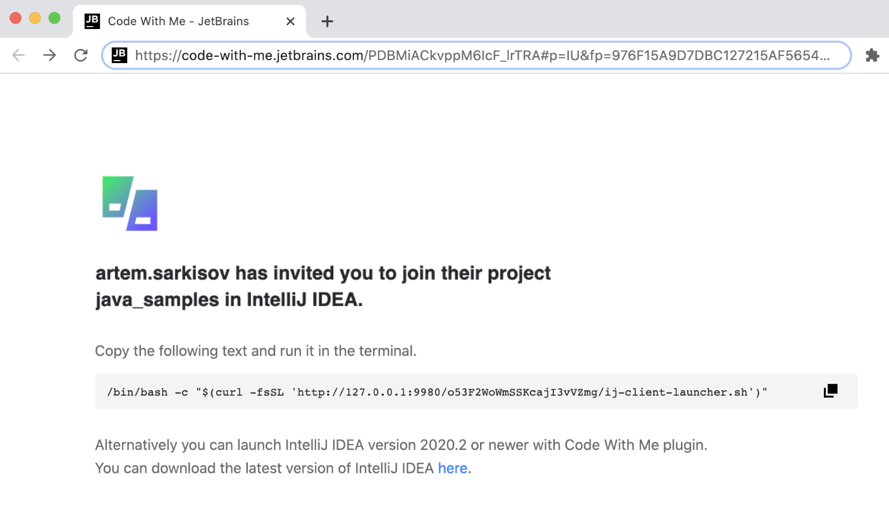Screen dimensions: 889x505
Task: Select the Code With Me - JetBrains tab
Action: (x=178, y=21)
